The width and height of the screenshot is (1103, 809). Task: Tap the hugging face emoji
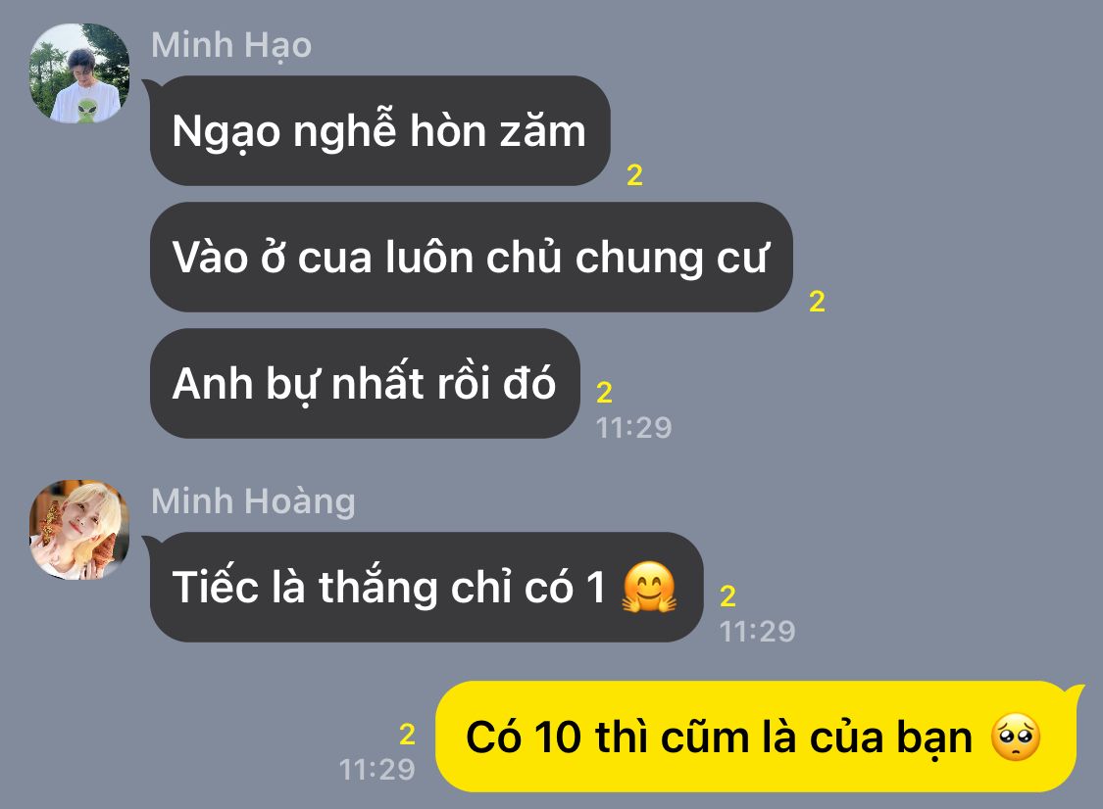click(649, 587)
